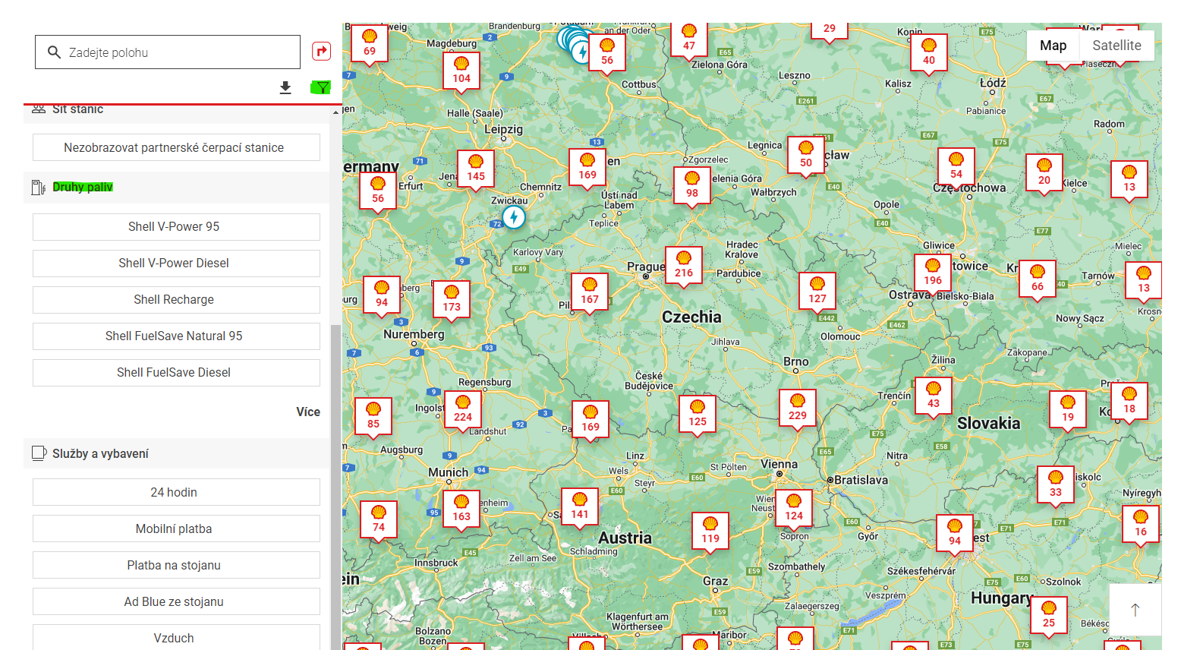Click the Czechia country label
The image size is (1181, 650).
point(691,317)
